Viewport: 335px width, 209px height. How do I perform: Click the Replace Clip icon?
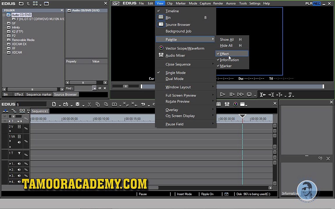115,104
